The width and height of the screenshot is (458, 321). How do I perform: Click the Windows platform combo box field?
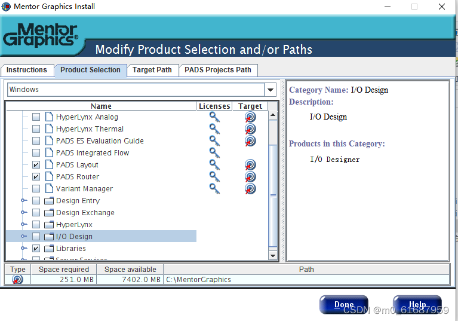[136, 90]
